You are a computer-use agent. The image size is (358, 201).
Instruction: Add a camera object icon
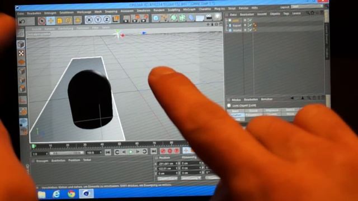pos(209,17)
